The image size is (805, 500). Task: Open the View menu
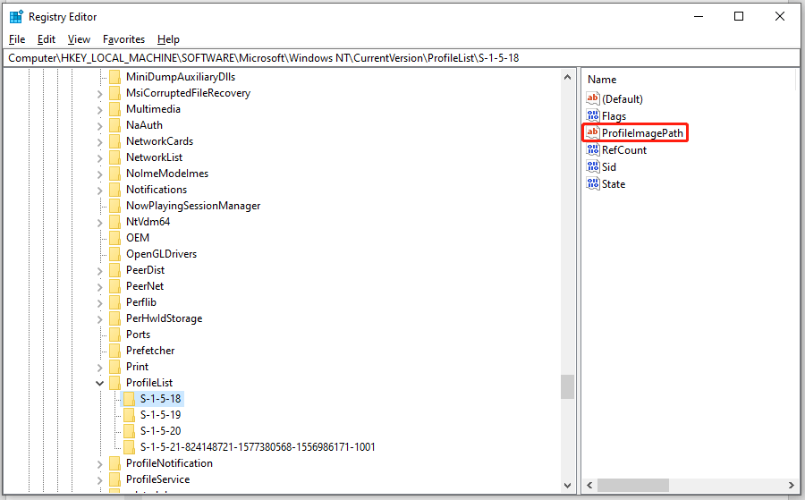(x=79, y=39)
